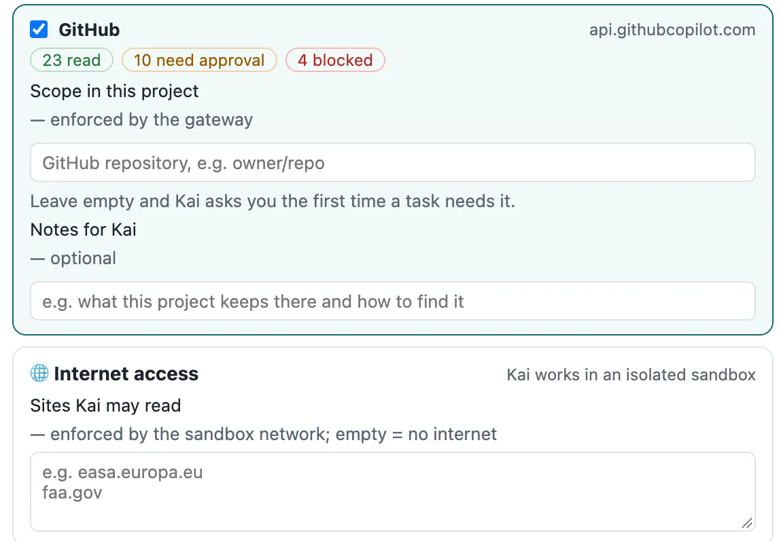The image size is (779, 542).
Task: Click the '4 blocked' badge
Action: [335, 60]
